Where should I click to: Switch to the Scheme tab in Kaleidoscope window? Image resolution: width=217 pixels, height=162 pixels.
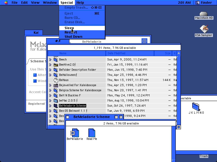37,61
